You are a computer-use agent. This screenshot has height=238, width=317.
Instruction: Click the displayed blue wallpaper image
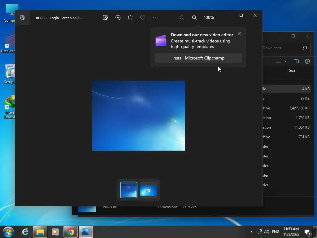tap(138, 116)
